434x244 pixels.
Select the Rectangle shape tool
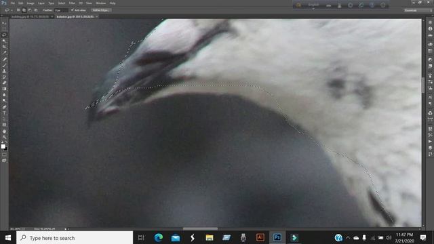(x=4, y=125)
